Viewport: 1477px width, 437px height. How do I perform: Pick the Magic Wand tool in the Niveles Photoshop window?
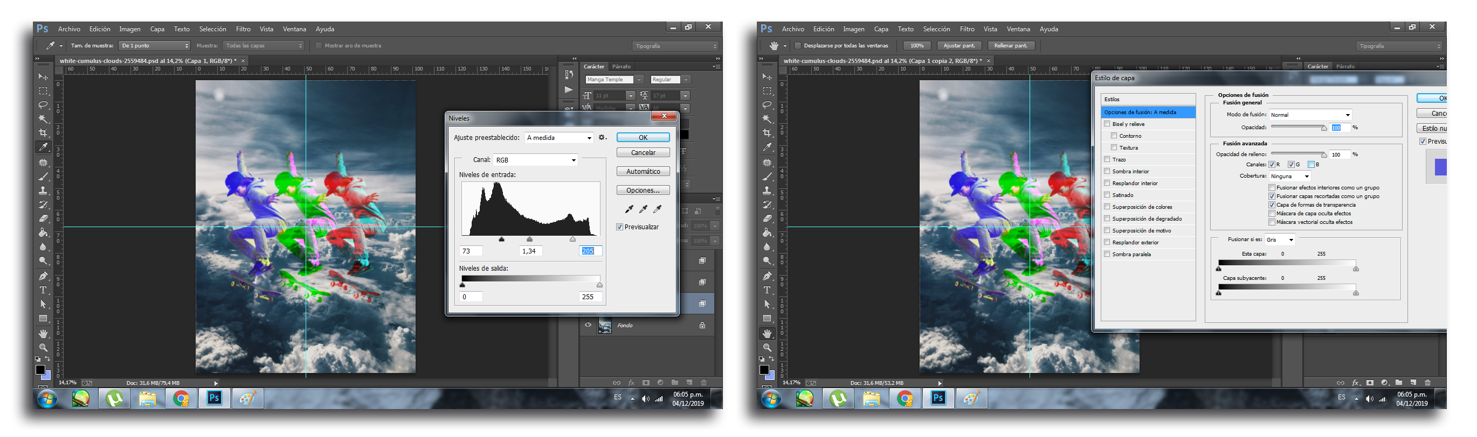pos(43,119)
